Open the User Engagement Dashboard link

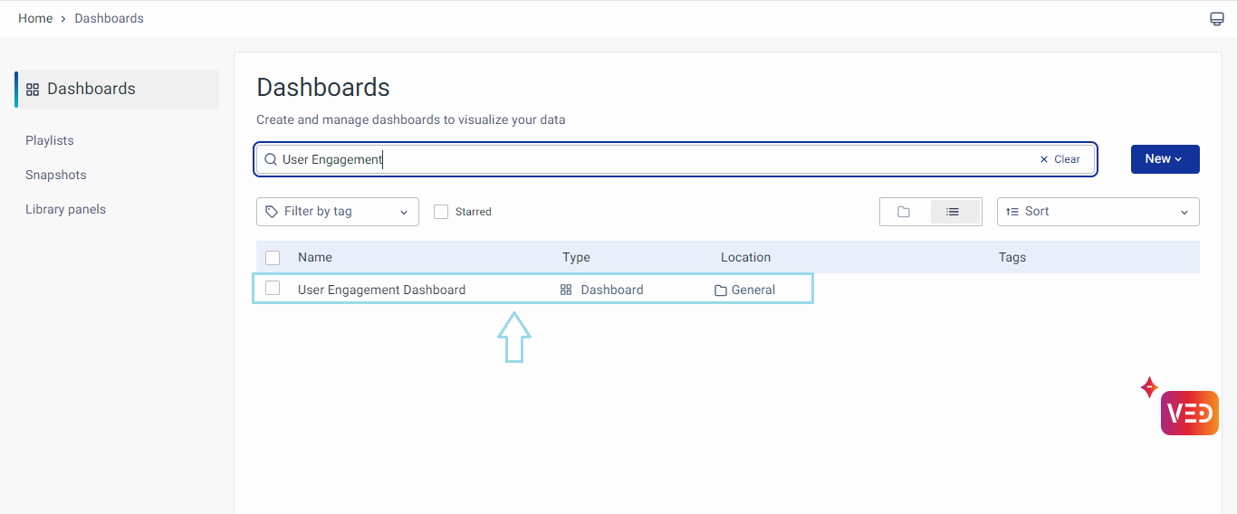(381, 290)
